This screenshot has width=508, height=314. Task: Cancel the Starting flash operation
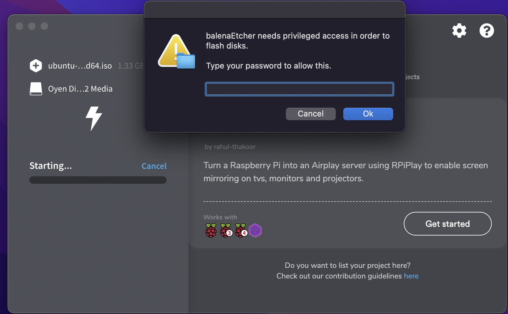point(154,166)
